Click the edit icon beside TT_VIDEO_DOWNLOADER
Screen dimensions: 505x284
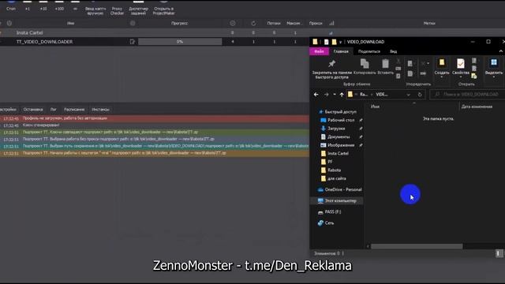(x=132, y=42)
